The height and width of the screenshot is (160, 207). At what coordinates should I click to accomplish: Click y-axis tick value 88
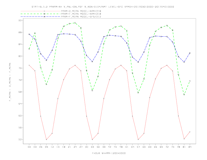click(20, 32)
